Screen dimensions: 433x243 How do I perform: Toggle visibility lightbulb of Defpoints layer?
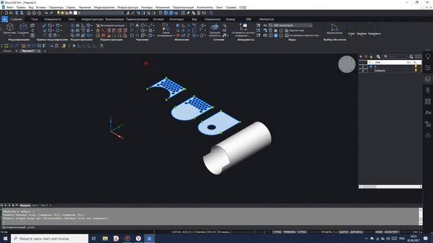(415, 70)
